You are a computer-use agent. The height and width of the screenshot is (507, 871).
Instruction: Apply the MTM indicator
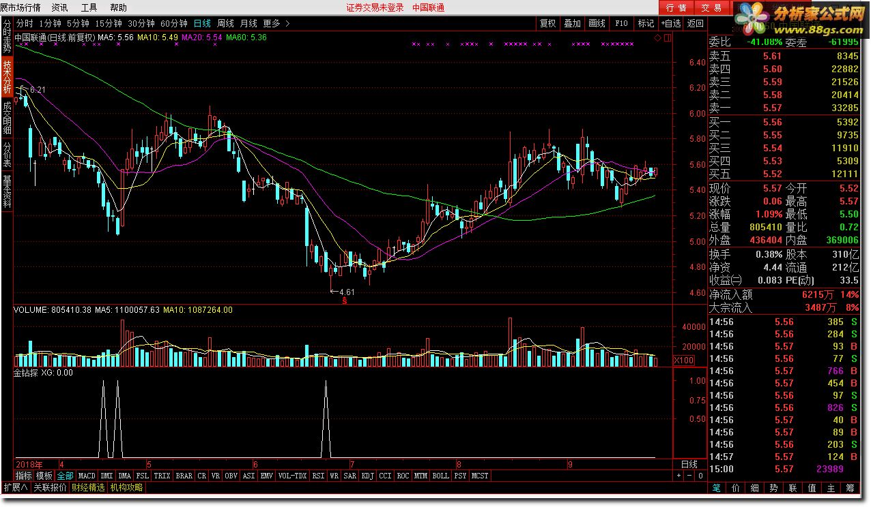(421, 476)
